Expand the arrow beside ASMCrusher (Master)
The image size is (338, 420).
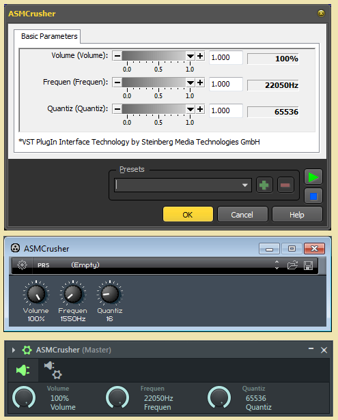[x=14, y=350]
